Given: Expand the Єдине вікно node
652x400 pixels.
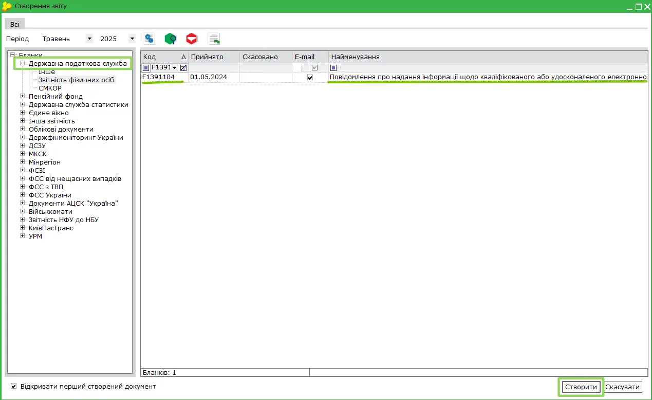Looking at the screenshot, I should pyautogui.click(x=23, y=113).
